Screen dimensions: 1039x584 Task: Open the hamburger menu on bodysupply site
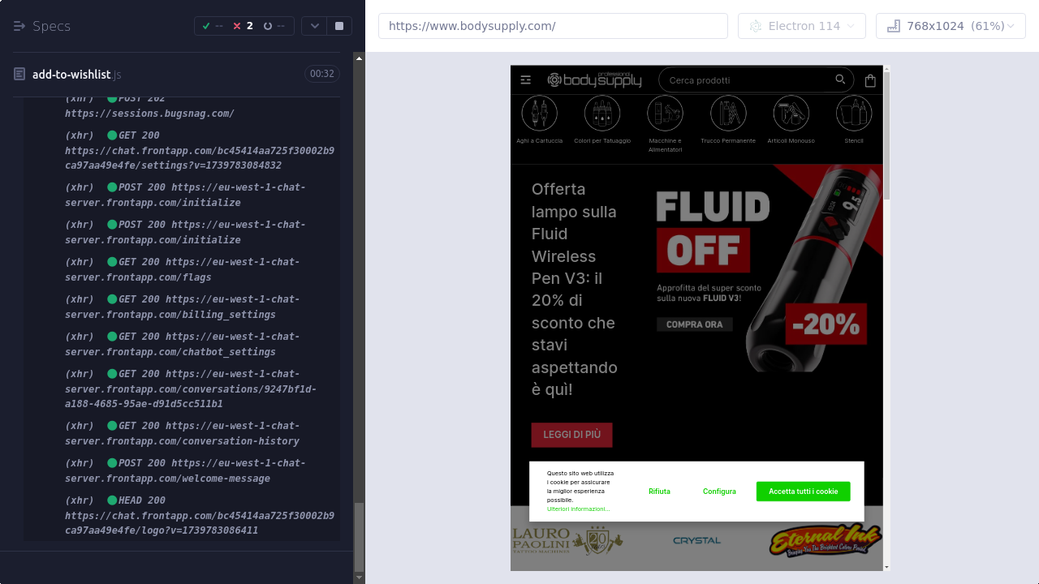526,80
